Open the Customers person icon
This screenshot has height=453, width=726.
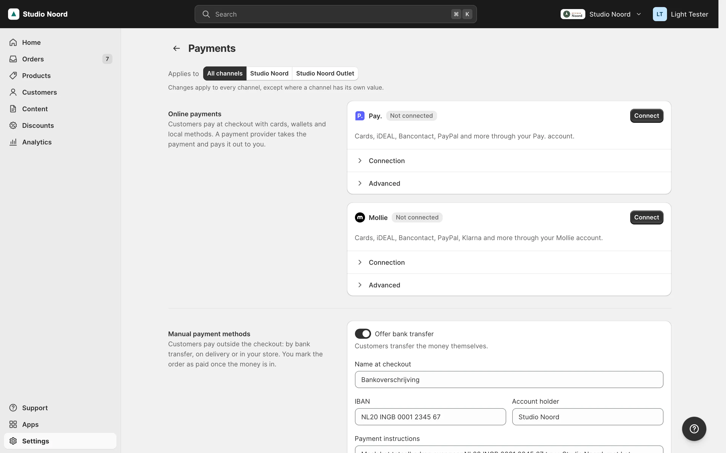click(x=13, y=92)
